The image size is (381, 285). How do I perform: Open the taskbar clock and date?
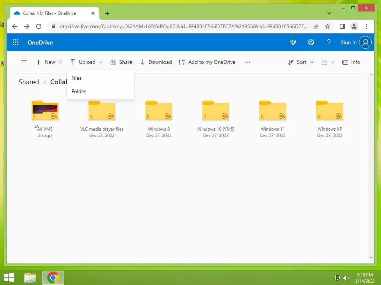click(365, 278)
